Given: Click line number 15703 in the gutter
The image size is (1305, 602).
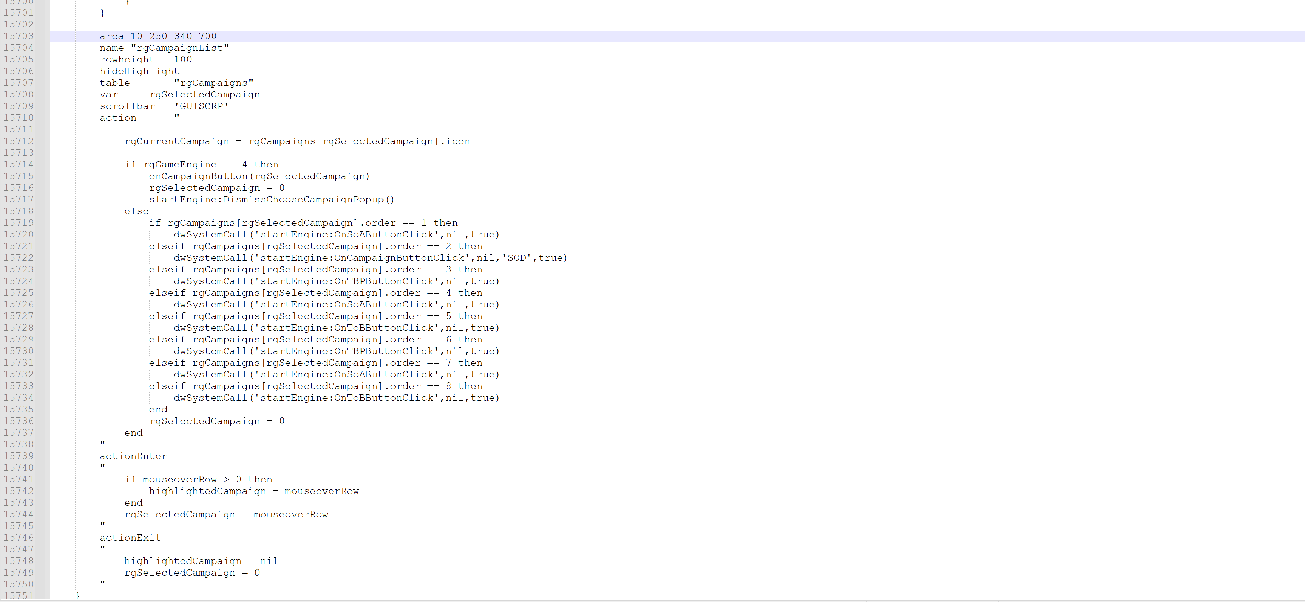Looking at the screenshot, I should 18,36.
